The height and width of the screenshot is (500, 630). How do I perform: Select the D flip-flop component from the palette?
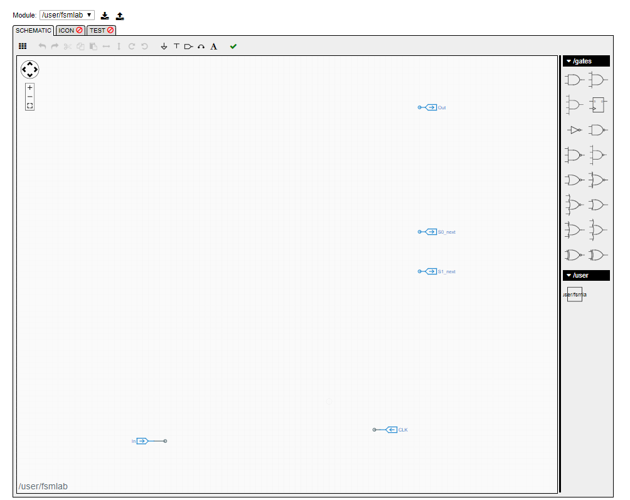[x=597, y=104]
